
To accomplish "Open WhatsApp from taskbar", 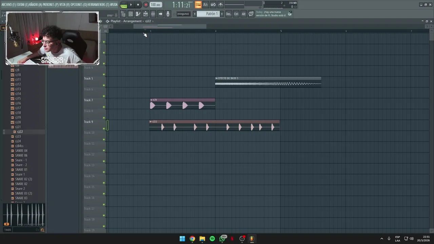I will point(222,239).
